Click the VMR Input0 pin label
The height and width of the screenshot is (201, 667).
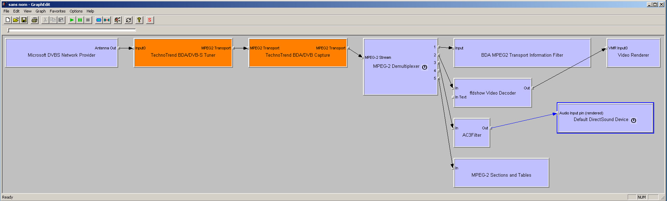tap(618, 48)
